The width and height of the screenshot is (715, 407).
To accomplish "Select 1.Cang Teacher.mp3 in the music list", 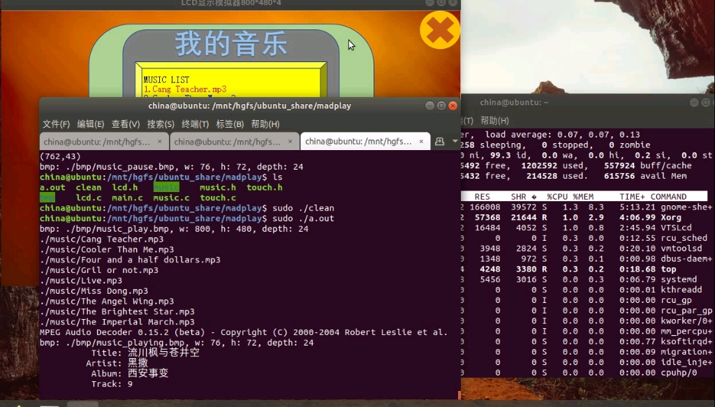I will (x=185, y=89).
